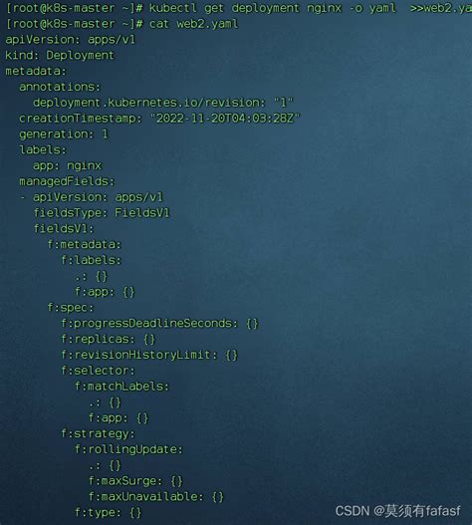Click 'fieldsType: FieldsV1' line
The width and height of the screenshot is (472, 525).
tap(102, 212)
